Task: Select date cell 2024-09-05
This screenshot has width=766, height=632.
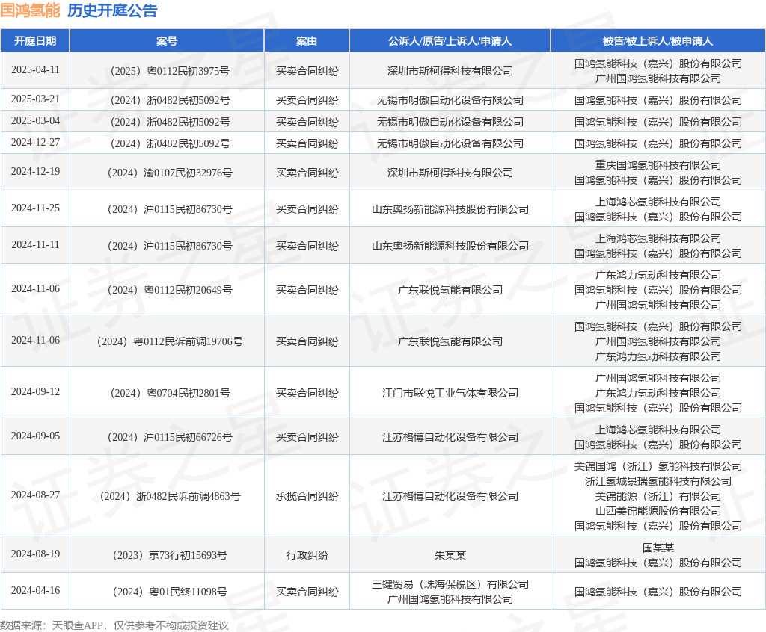Action: pyautogui.click(x=35, y=436)
